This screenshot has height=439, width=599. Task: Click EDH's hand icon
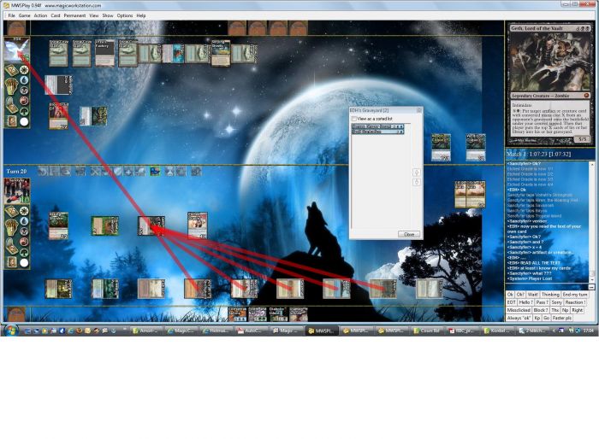[12, 86]
